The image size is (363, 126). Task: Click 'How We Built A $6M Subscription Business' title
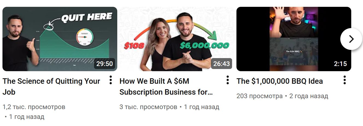166,86
